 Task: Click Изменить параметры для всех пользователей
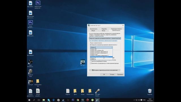[105, 70]
